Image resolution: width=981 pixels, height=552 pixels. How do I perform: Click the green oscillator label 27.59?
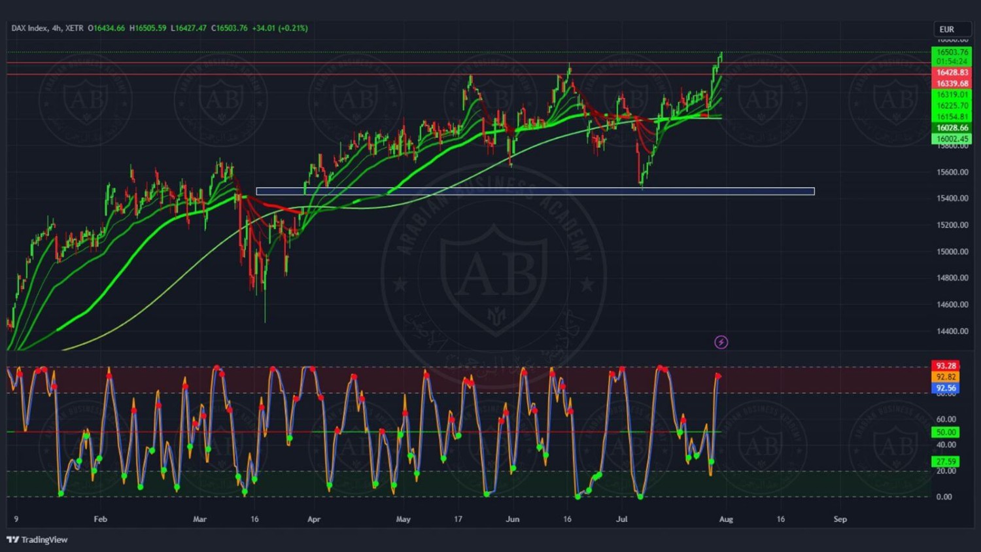click(946, 462)
